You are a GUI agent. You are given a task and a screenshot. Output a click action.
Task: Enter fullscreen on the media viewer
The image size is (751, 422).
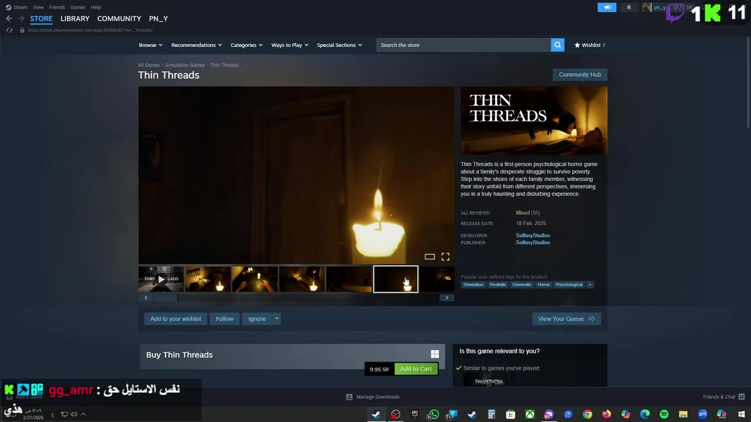pos(445,257)
